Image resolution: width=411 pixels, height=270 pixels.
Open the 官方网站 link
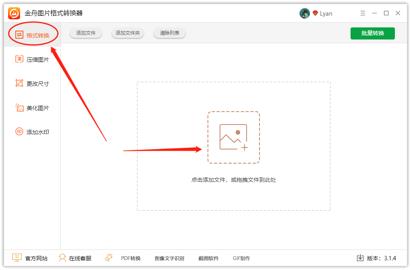(x=30, y=258)
